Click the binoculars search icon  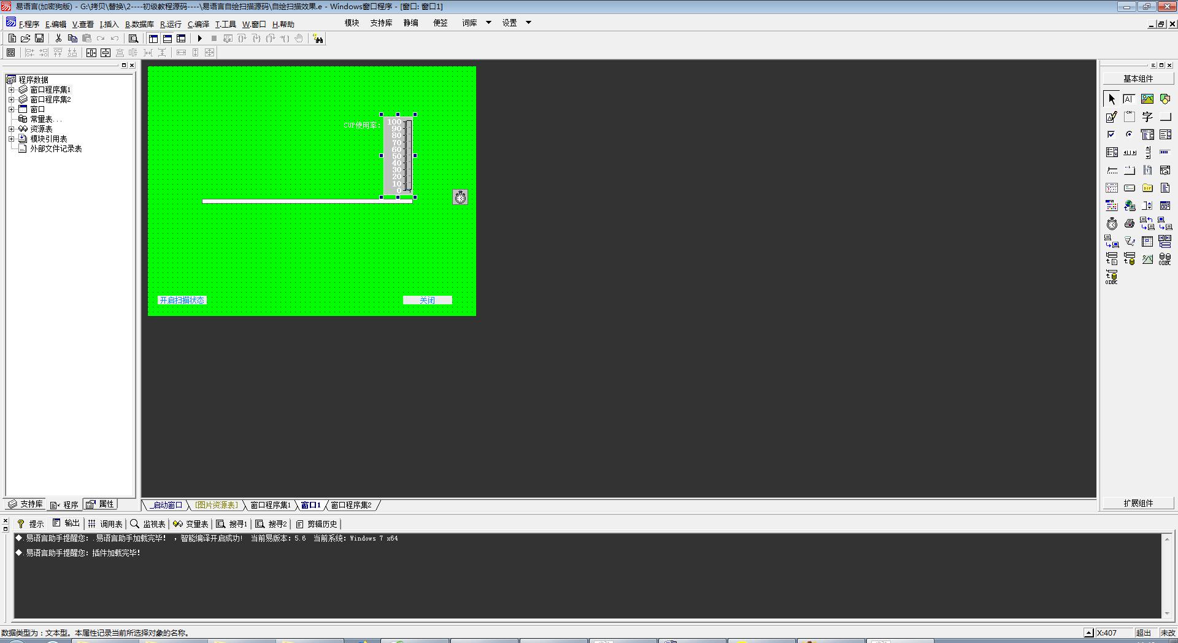coord(318,39)
